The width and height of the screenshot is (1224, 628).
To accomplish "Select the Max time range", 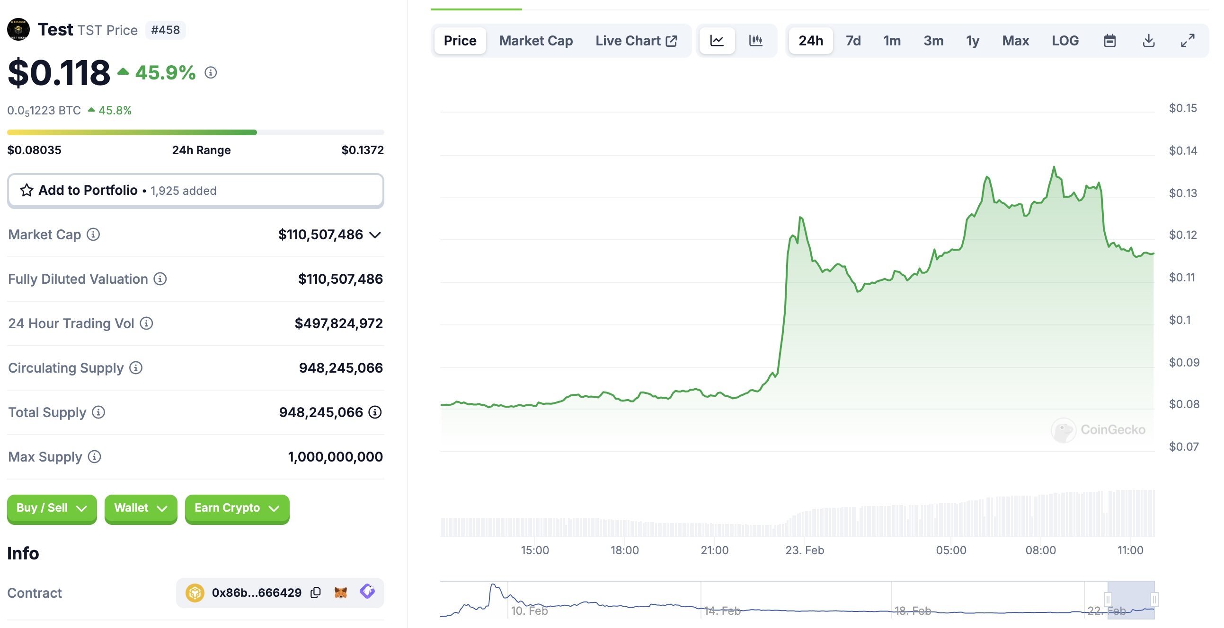I will [1015, 41].
